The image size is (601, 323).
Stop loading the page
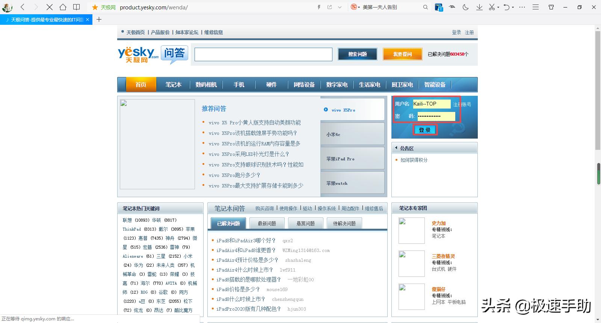point(49,7)
